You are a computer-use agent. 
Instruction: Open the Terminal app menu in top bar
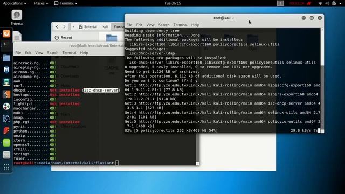pos(66,3)
